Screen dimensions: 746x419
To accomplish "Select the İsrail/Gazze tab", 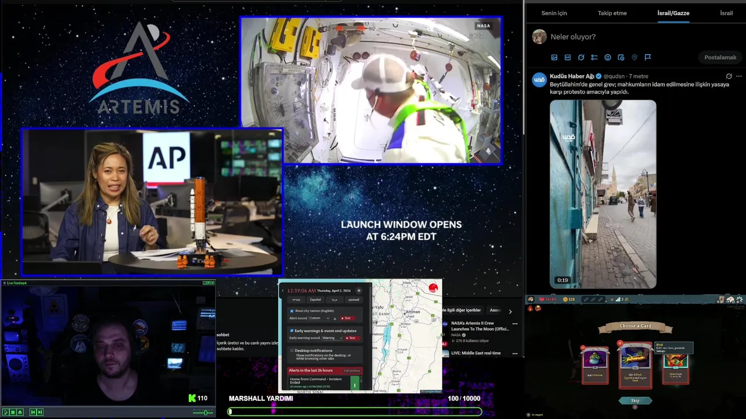I will click(673, 13).
